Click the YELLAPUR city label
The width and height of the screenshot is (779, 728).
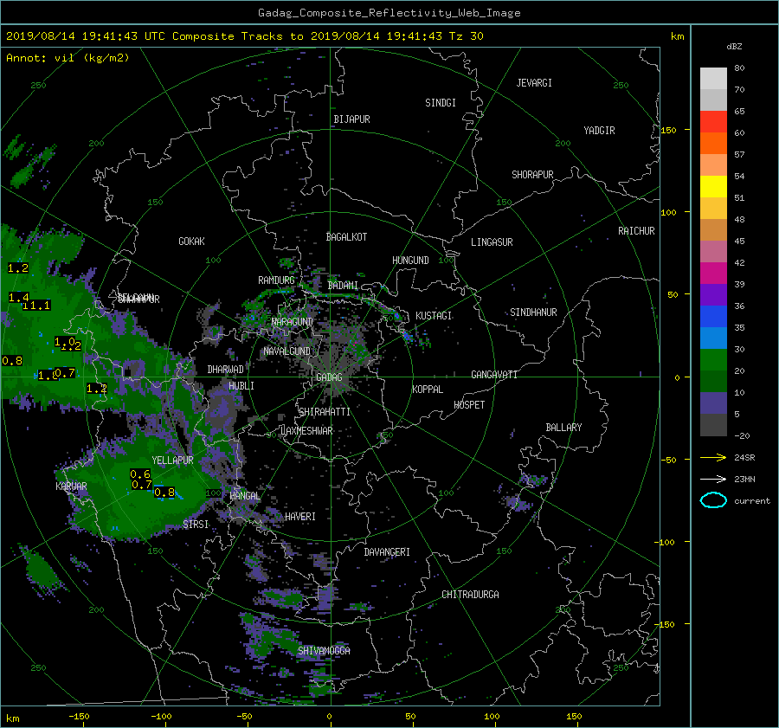click(x=172, y=461)
